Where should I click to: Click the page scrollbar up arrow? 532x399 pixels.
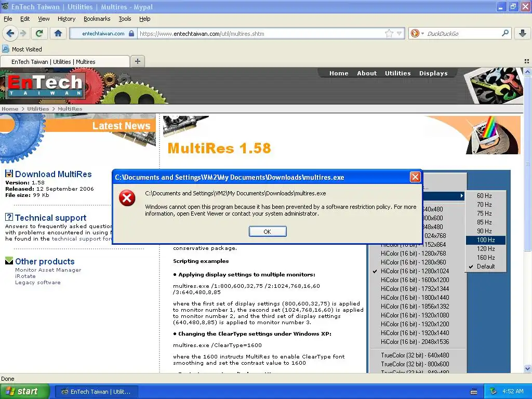pyautogui.click(x=527, y=72)
